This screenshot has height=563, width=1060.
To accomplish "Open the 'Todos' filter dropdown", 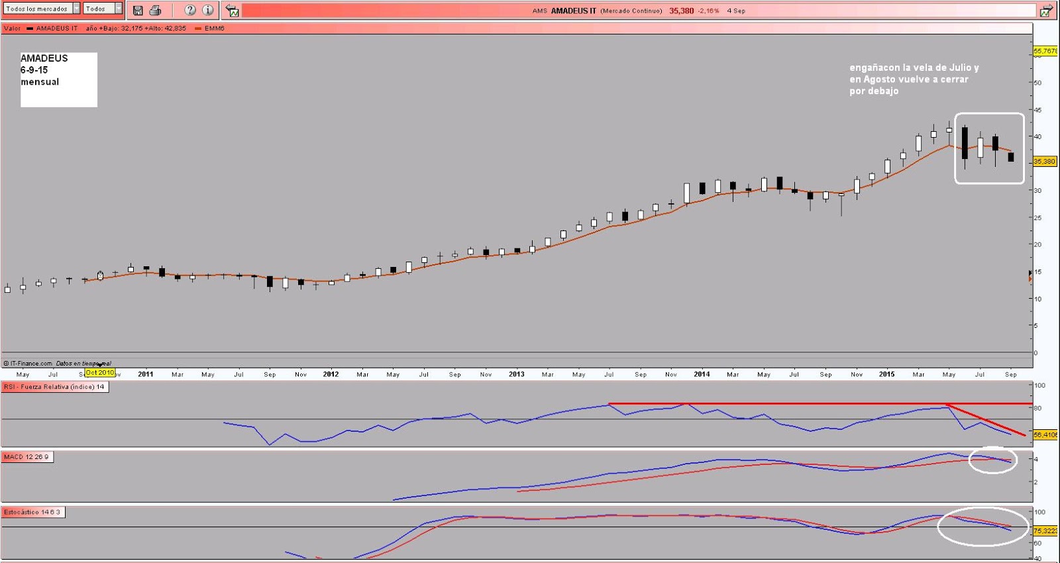I will pyautogui.click(x=103, y=9).
